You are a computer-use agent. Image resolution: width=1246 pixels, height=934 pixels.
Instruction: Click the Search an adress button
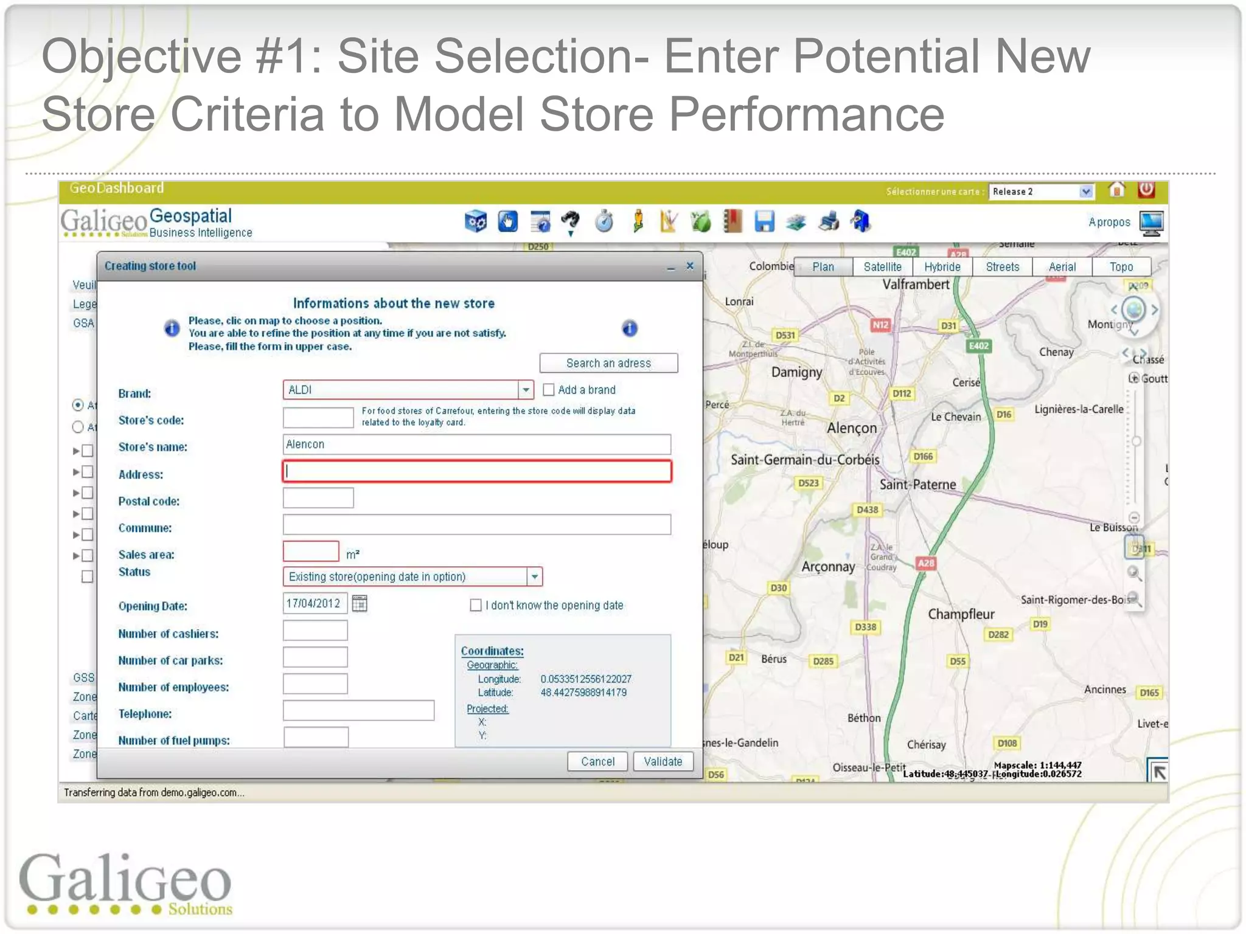click(x=608, y=363)
